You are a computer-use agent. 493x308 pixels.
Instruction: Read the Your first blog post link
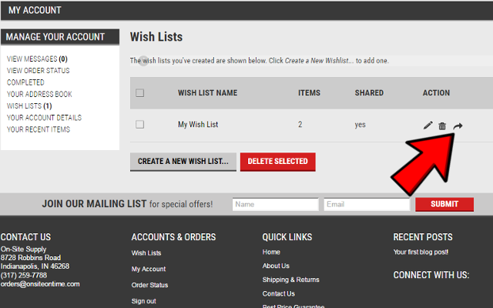421,252
